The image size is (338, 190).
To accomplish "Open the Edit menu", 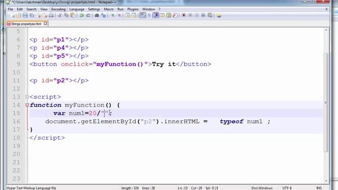I will point(20,9).
